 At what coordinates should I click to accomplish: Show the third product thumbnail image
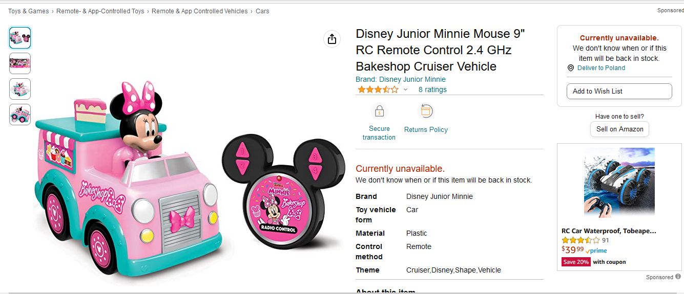click(x=20, y=89)
